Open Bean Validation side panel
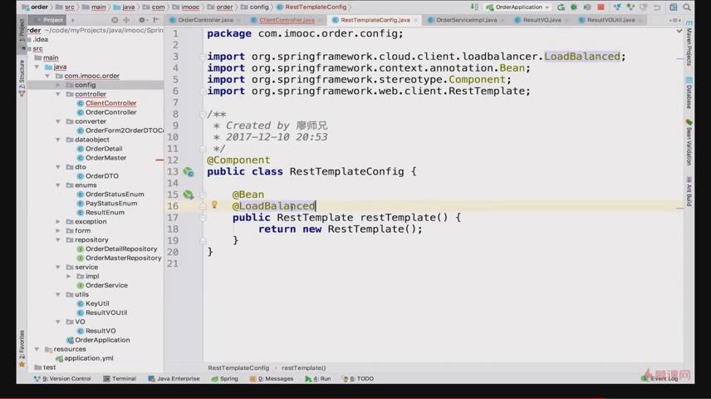Viewport: 711px width, 399px height. pyautogui.click(x=689, y=143)
